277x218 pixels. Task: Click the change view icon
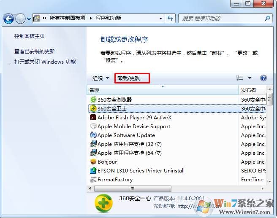click(240, 78)
